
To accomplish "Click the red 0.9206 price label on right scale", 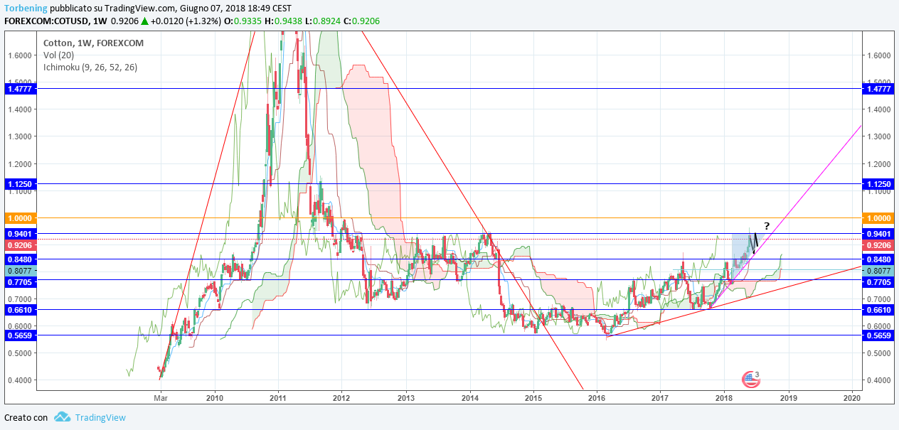I will 878,245.
